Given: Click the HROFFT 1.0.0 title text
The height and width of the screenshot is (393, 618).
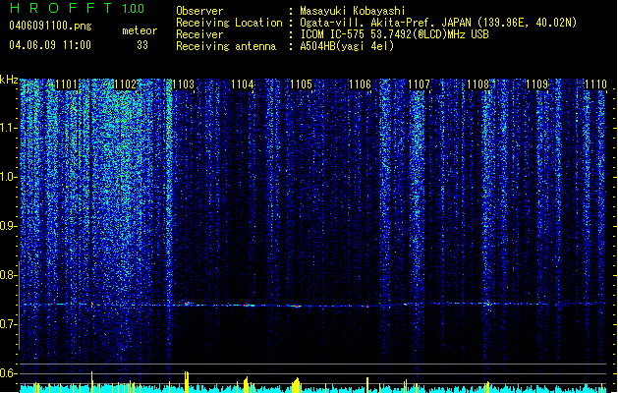Looking at the screenshot, I should coord(78,8).
